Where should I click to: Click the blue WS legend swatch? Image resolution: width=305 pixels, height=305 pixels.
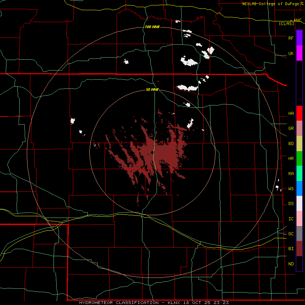click(x=299, y=188)
